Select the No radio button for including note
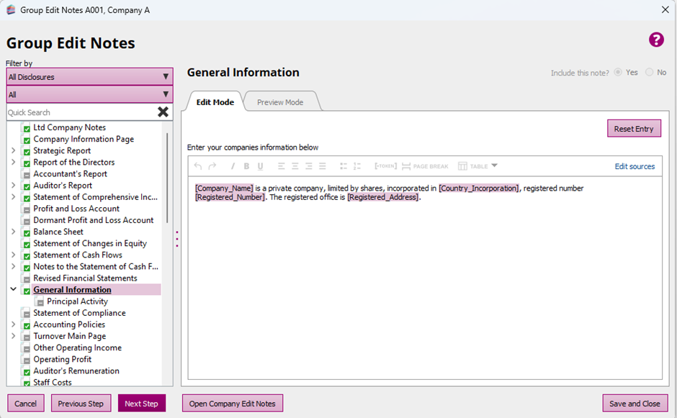This screenshot has height=418, width=677. point(650,73)
